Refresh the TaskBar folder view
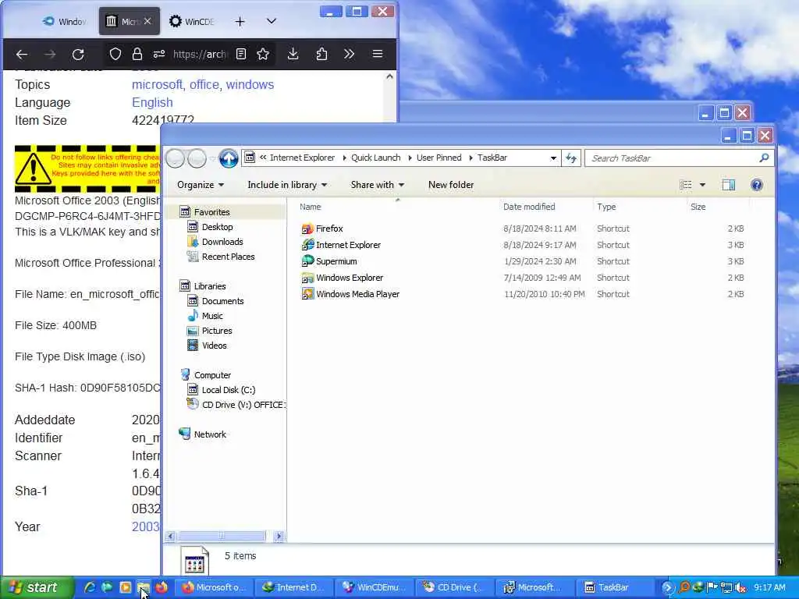799x599 pixels. tap(571, 158)
